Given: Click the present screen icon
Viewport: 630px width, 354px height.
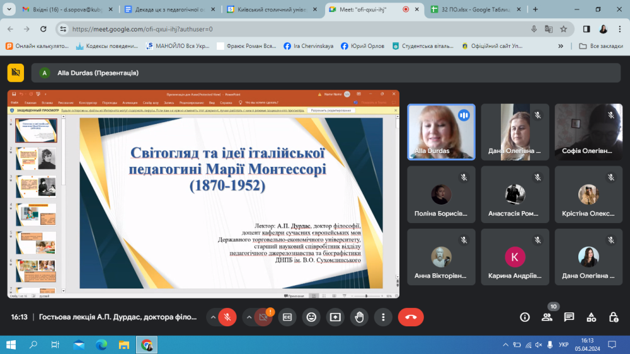Looking at the screenshot, I should 335,317.
